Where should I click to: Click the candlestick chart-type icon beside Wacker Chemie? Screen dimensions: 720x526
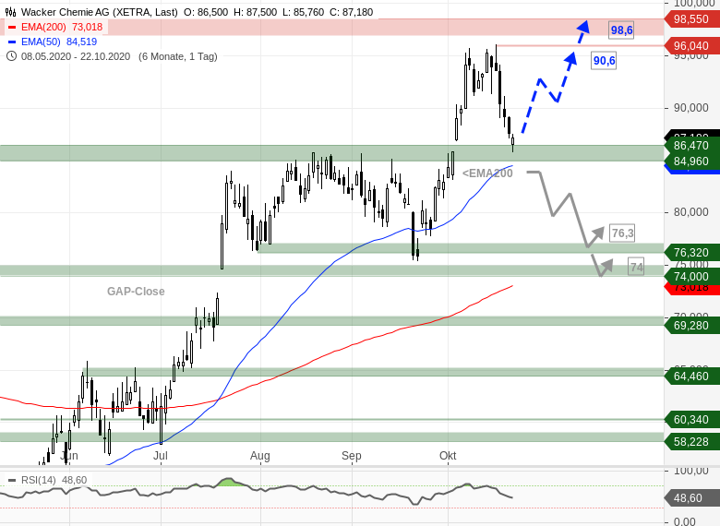pos(10,12)
